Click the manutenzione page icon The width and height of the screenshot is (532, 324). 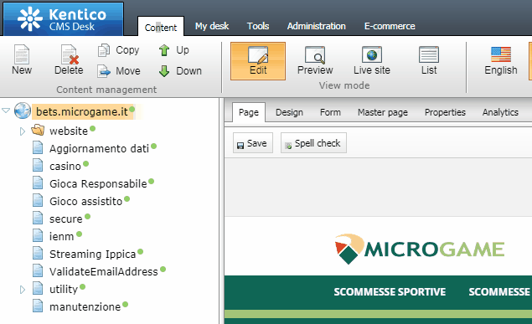(38, 306)
